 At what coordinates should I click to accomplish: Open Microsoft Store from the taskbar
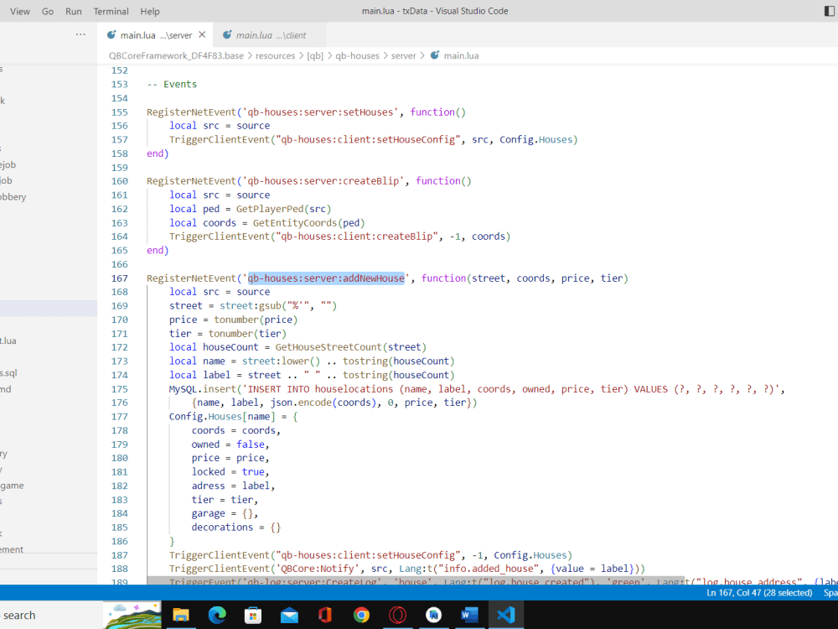253,615
